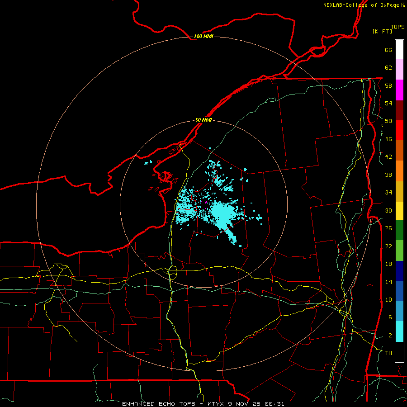Select the magenta legend color band

399,90
